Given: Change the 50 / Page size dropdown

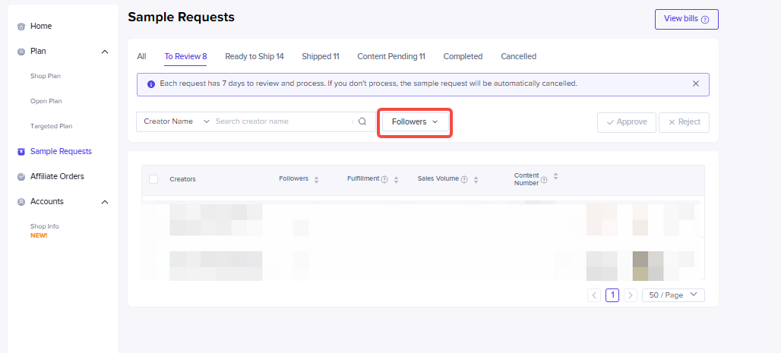Looking at the screenshot, I should (x=673, y=295).
